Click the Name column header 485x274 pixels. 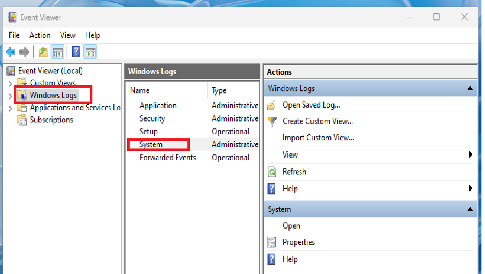pos(139,91)
